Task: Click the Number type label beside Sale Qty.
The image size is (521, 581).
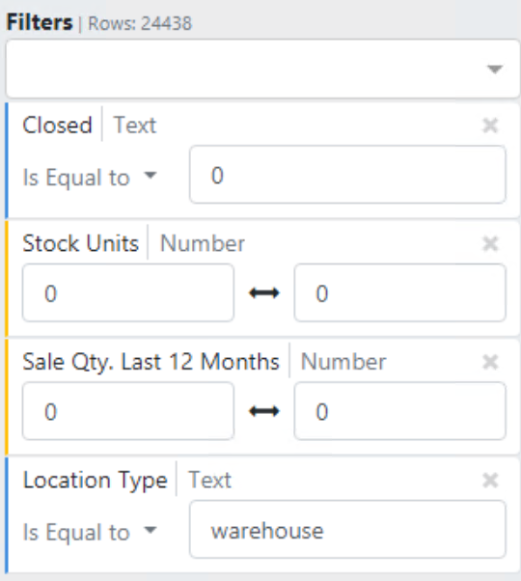Action: coord(343,362)
